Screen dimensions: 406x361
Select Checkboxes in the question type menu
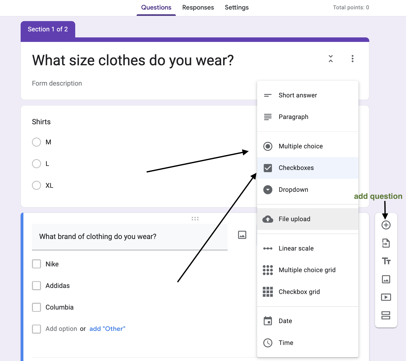coord(296,168)
